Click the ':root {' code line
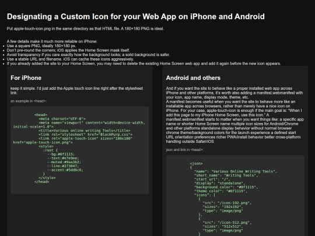This screenshot has height=236, width=315. point(50,150)
